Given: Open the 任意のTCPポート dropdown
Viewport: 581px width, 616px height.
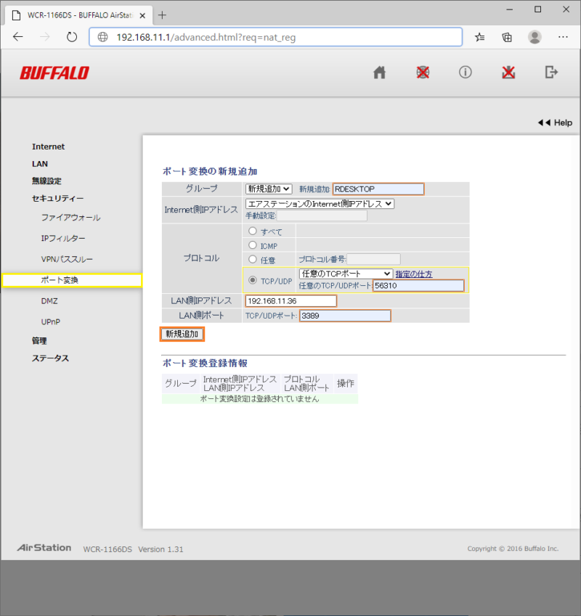Looking at the screenshot, I should (346, 274).
